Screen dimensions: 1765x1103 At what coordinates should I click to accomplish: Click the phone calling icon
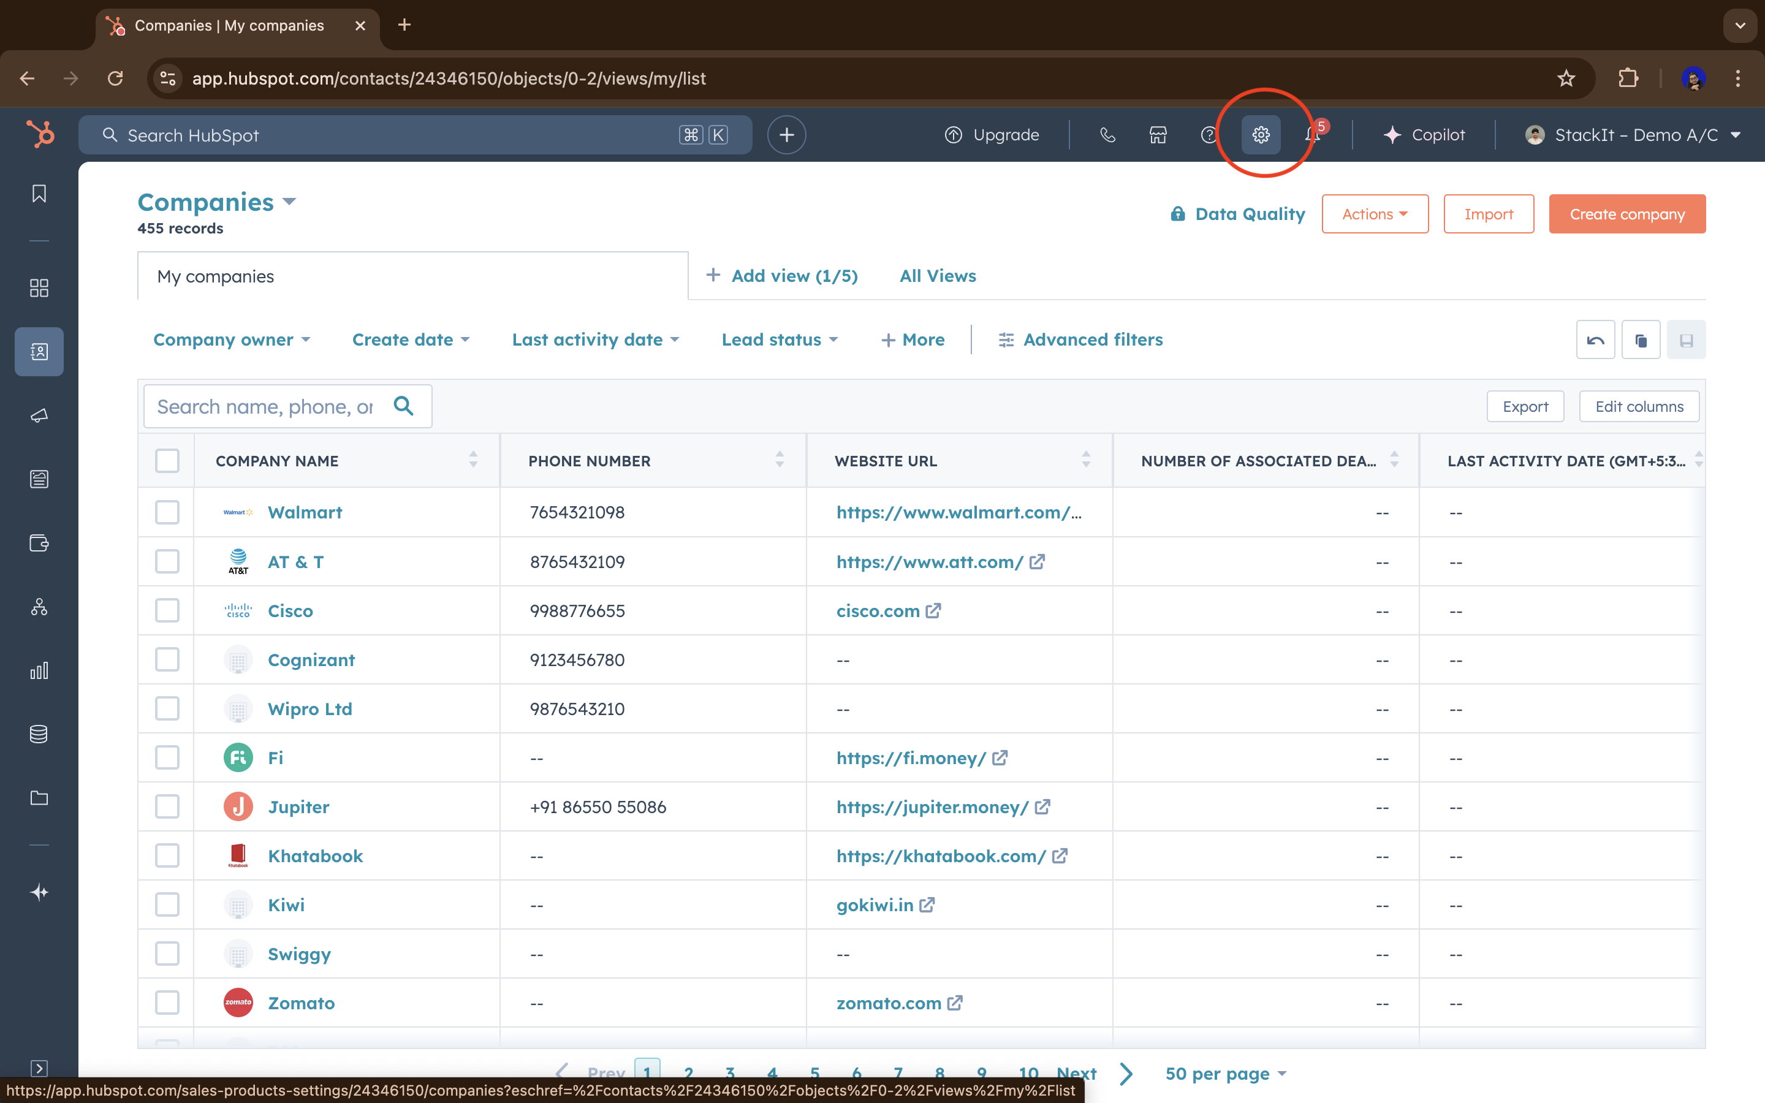(x=1107, y=135)
